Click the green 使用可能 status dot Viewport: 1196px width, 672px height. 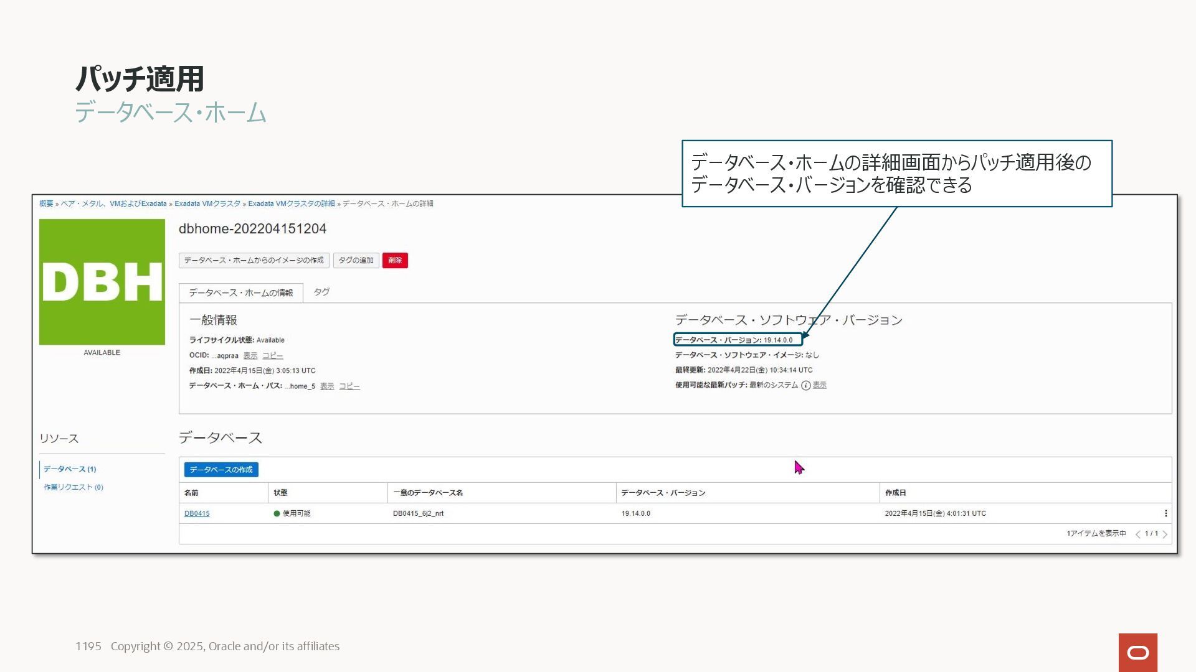[x=277, y=514]
